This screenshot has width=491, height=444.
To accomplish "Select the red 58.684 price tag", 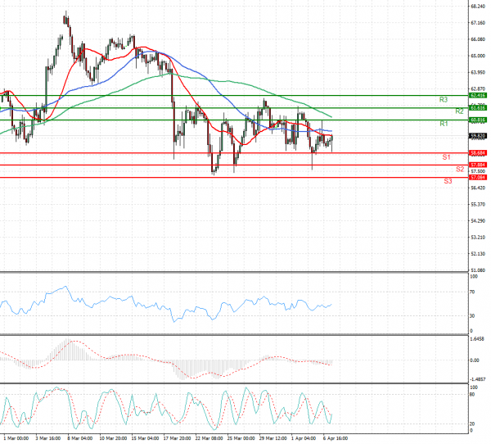I will tap(478, 153).
